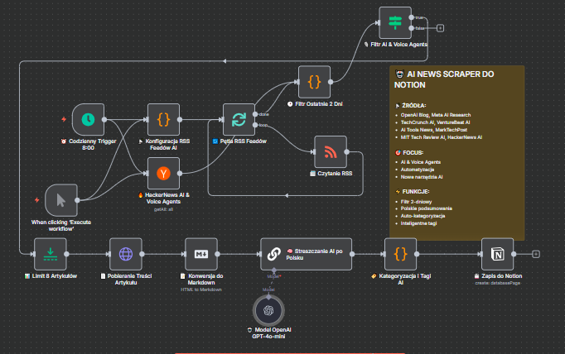
Task: Click the 'FUNKCJE:' heading in sticky note
Action: click(415, 192)
